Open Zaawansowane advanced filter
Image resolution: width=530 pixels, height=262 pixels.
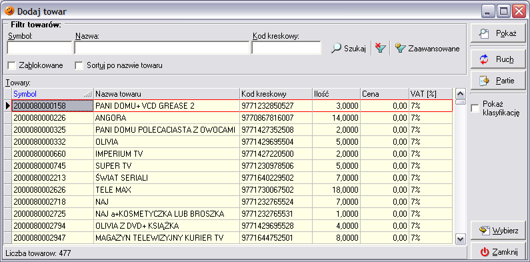[427, 49]
